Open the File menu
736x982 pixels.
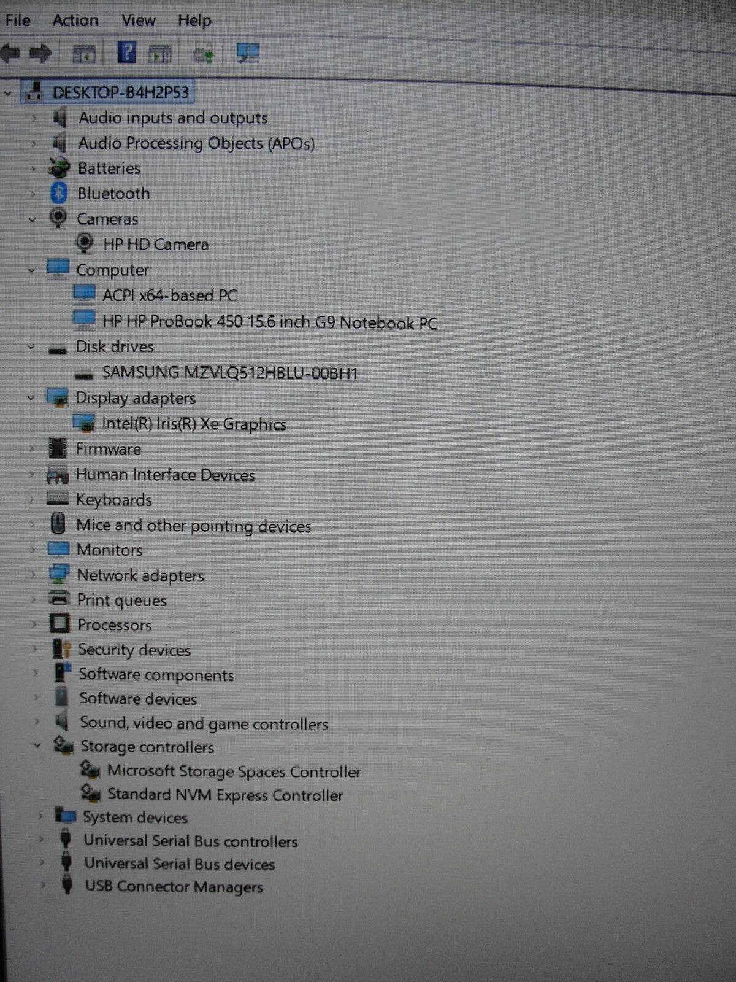click(x=18, y=20)
